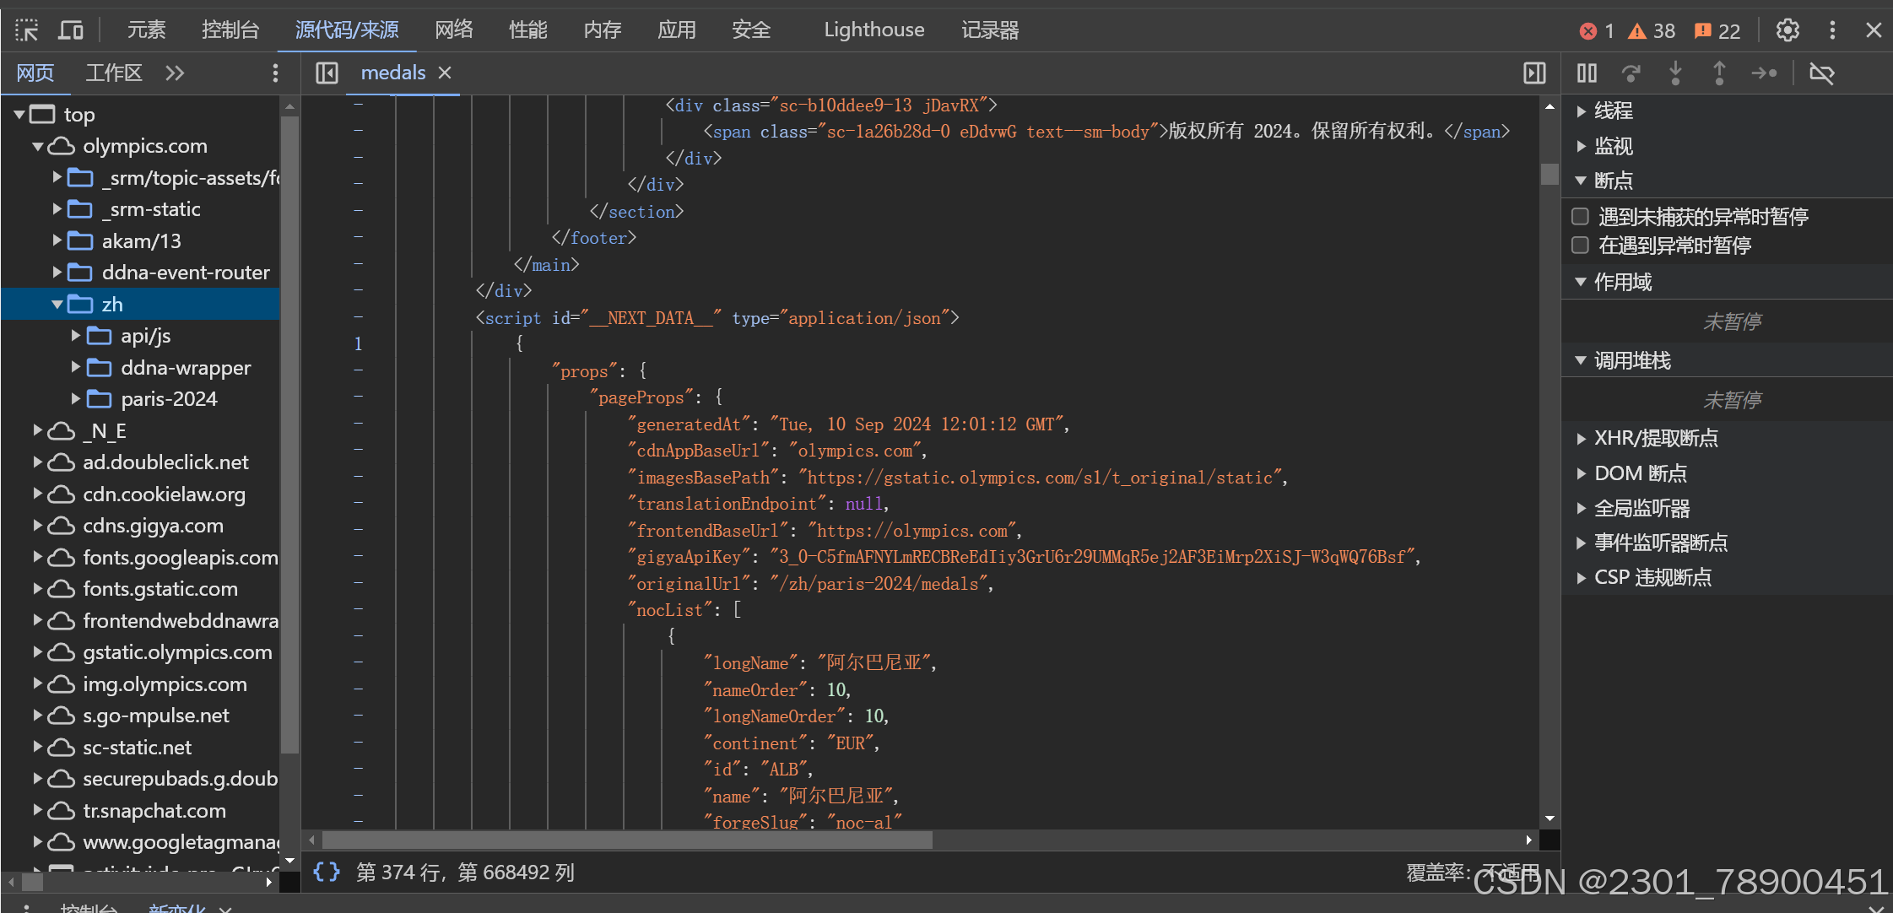Open the 记录器 Recorder tab
The image size is (1893, 913).
(990, 30)
